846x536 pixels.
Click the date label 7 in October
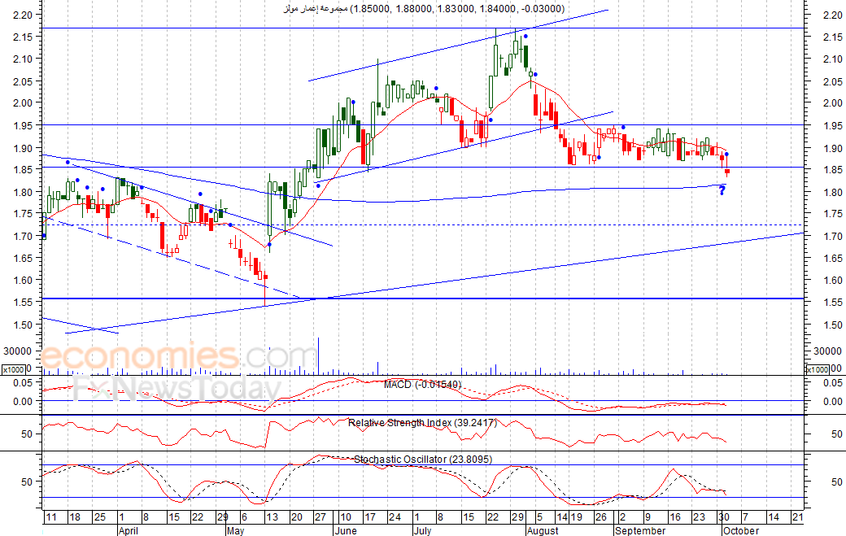point(744,517)
